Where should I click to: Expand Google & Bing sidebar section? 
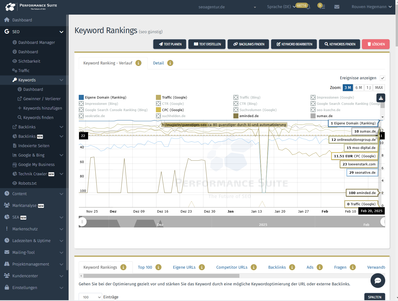(61, 155)
